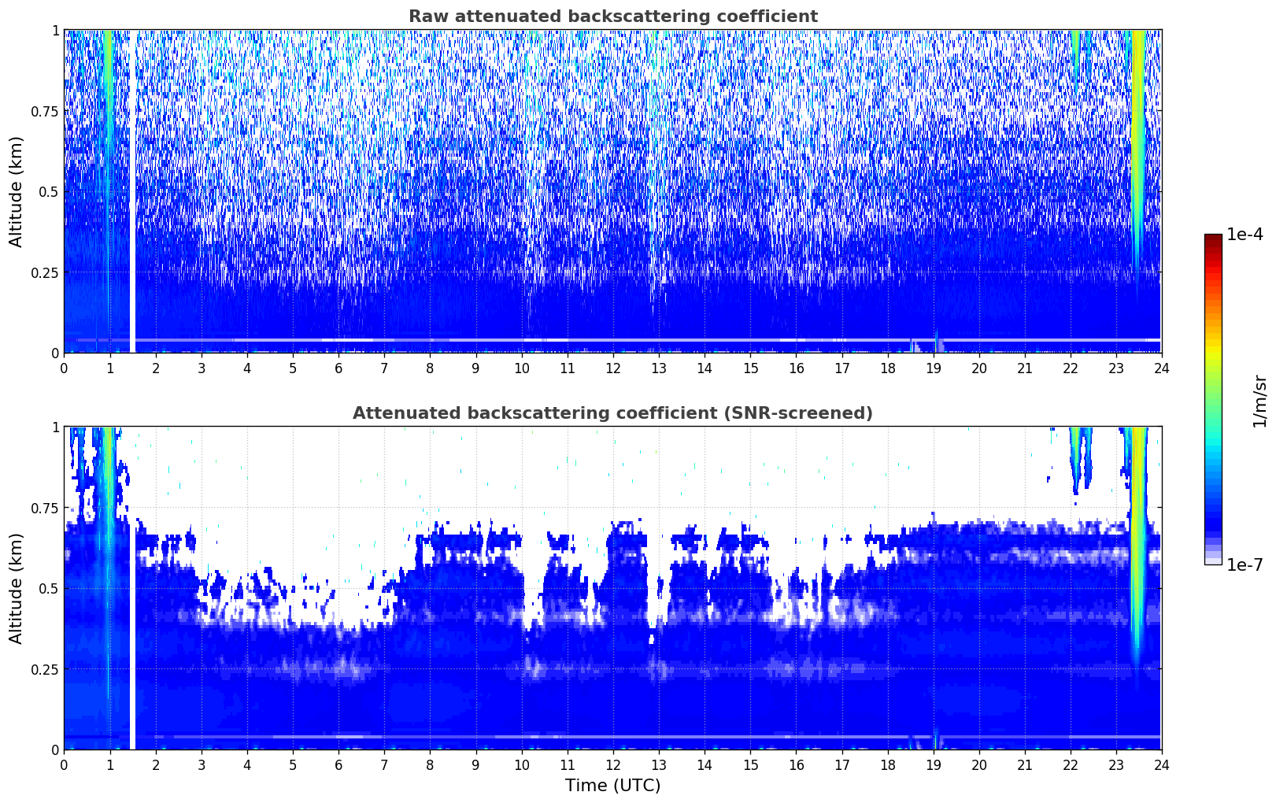Click hour 23 tick under the raw plot
The height and width of the screenshot is (803, 1276).
1116,368
